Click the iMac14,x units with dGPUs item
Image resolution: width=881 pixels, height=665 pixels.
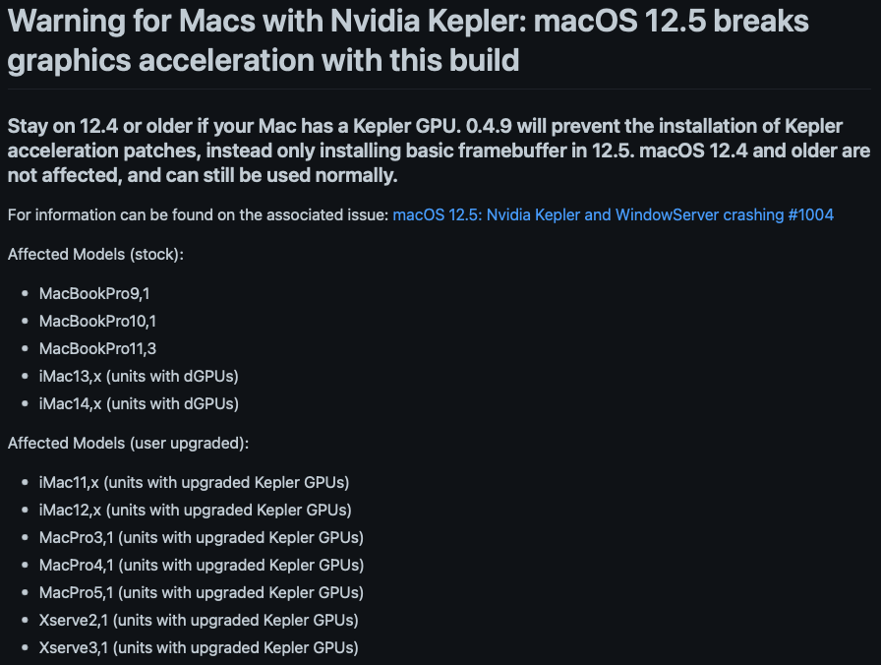pyautogui.click(x=139, y=403)
